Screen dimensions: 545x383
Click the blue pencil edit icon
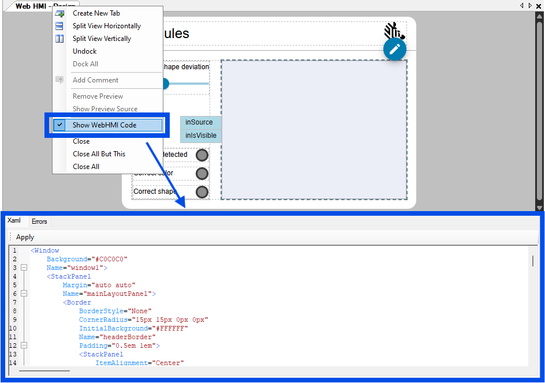pyautogui.click(x=395, y=50)
